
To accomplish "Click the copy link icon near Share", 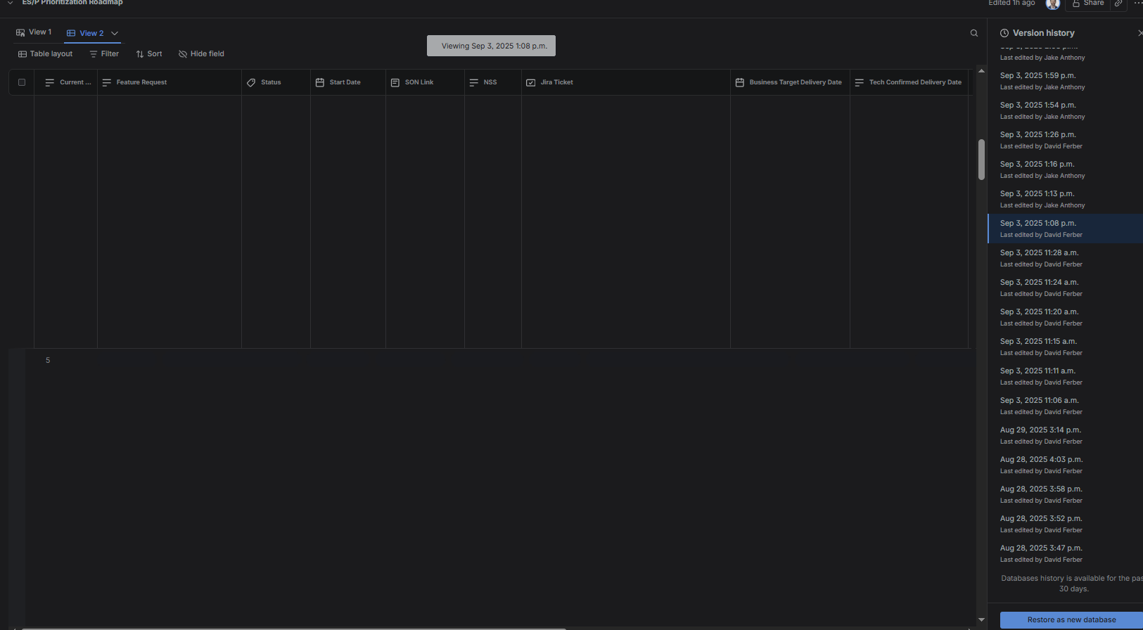I will [x=1118, y=4].
